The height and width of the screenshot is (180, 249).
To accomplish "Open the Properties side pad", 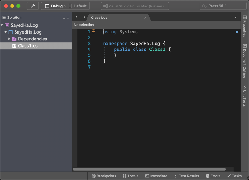I will 245,26.
